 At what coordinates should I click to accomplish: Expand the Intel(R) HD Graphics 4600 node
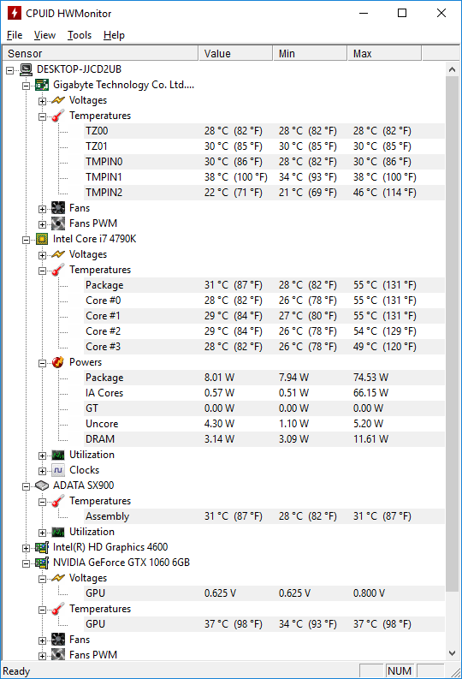tap(26, 548)
